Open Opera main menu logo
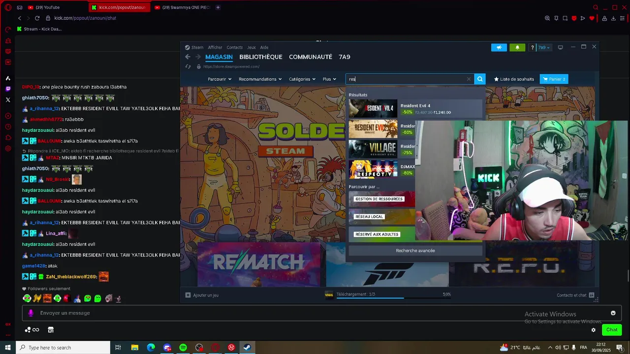630x354 pixels. [x=8, y=7]
